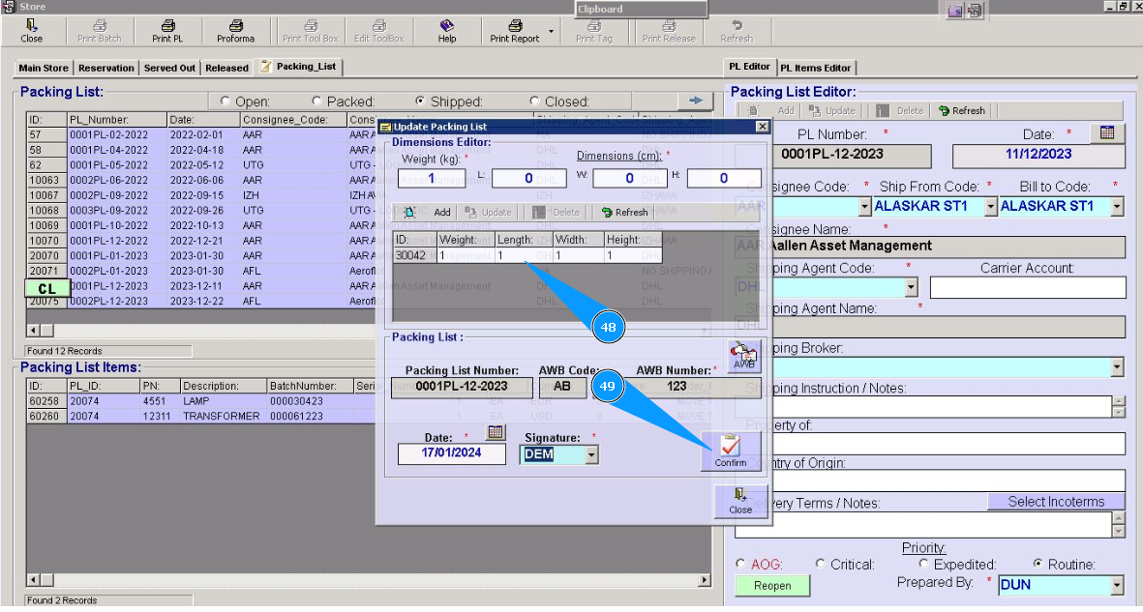
Task: Click the Print Tool Box toolbar icon
Action: 311,31
